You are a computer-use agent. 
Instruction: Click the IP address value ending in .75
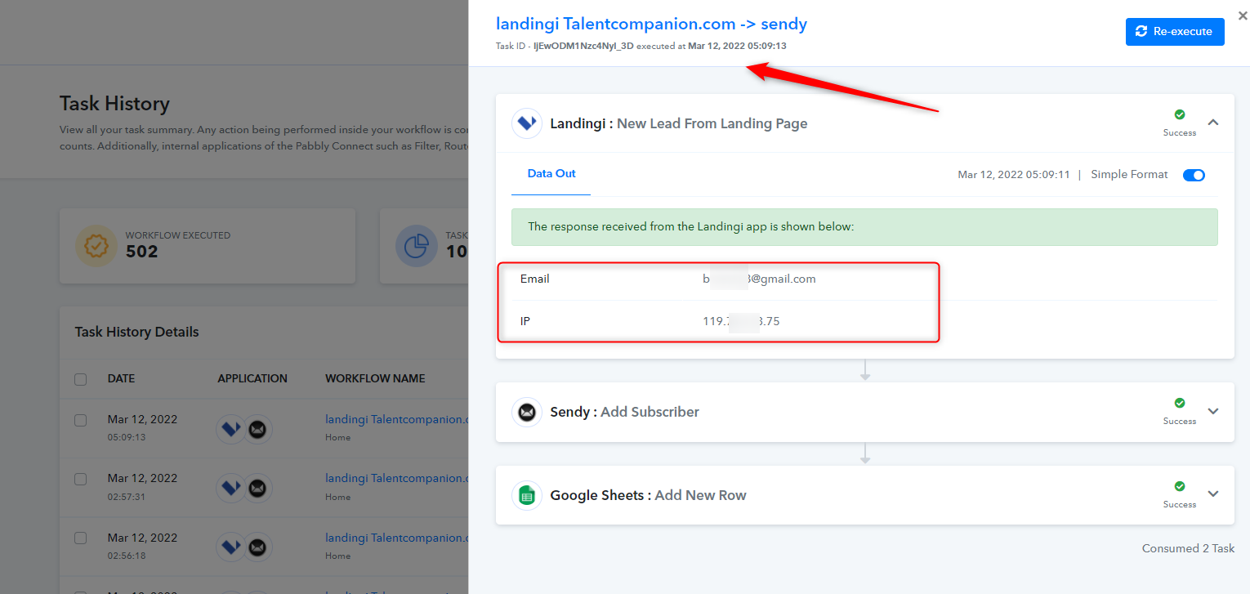[741, 321]
